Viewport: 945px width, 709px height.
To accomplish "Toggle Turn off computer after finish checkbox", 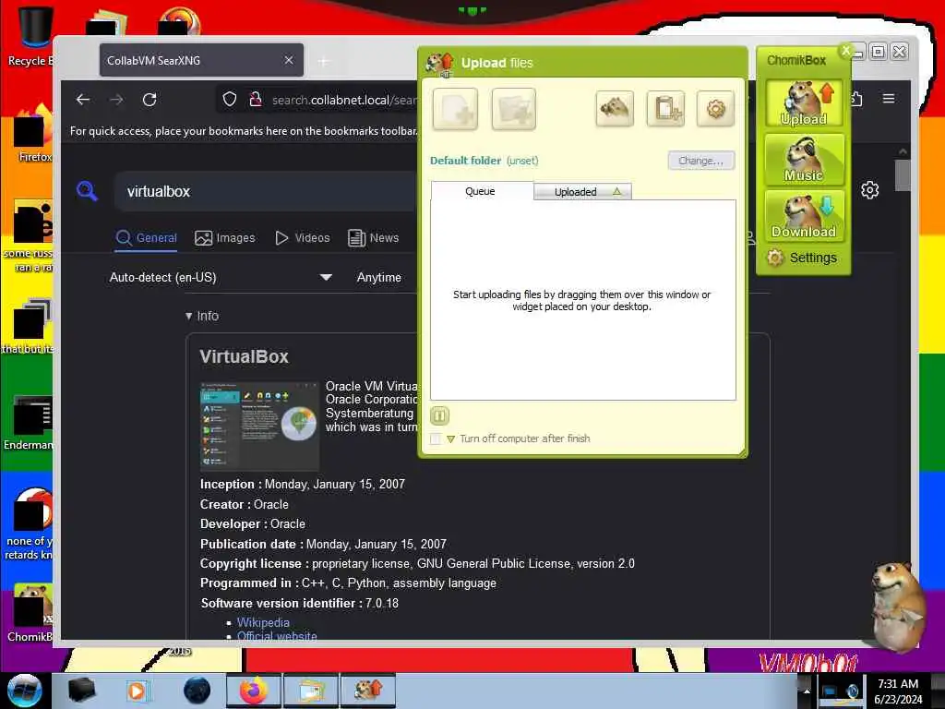I will point(436,439).
